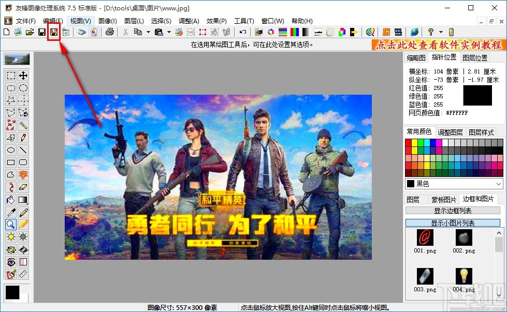Select the red pencil drawing tool

(x=23, y=138)
